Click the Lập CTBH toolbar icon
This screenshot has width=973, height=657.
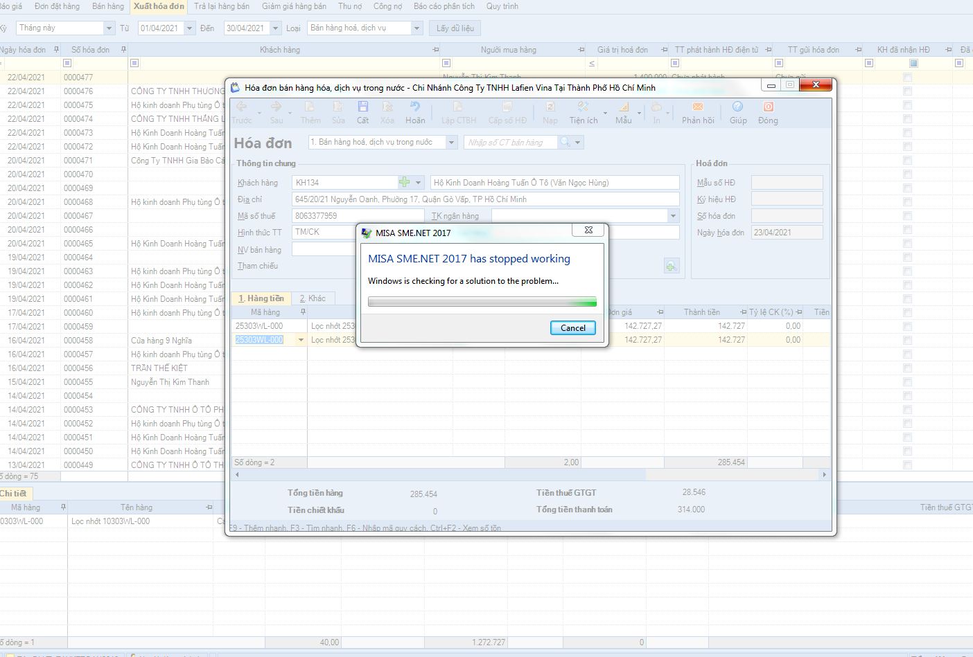(x=458, y=107)
